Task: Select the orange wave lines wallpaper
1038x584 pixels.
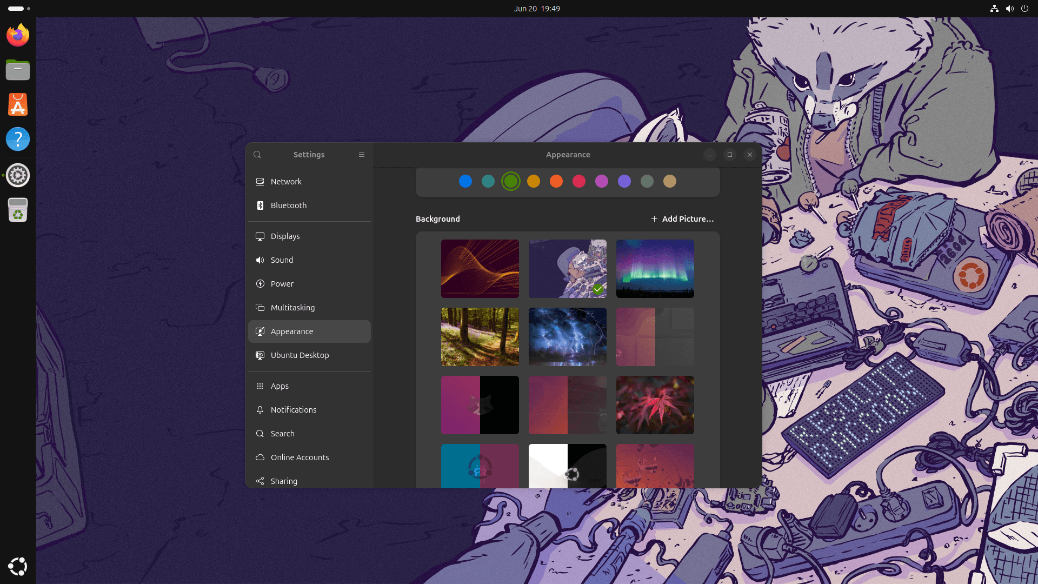Action: click(480, 269)
